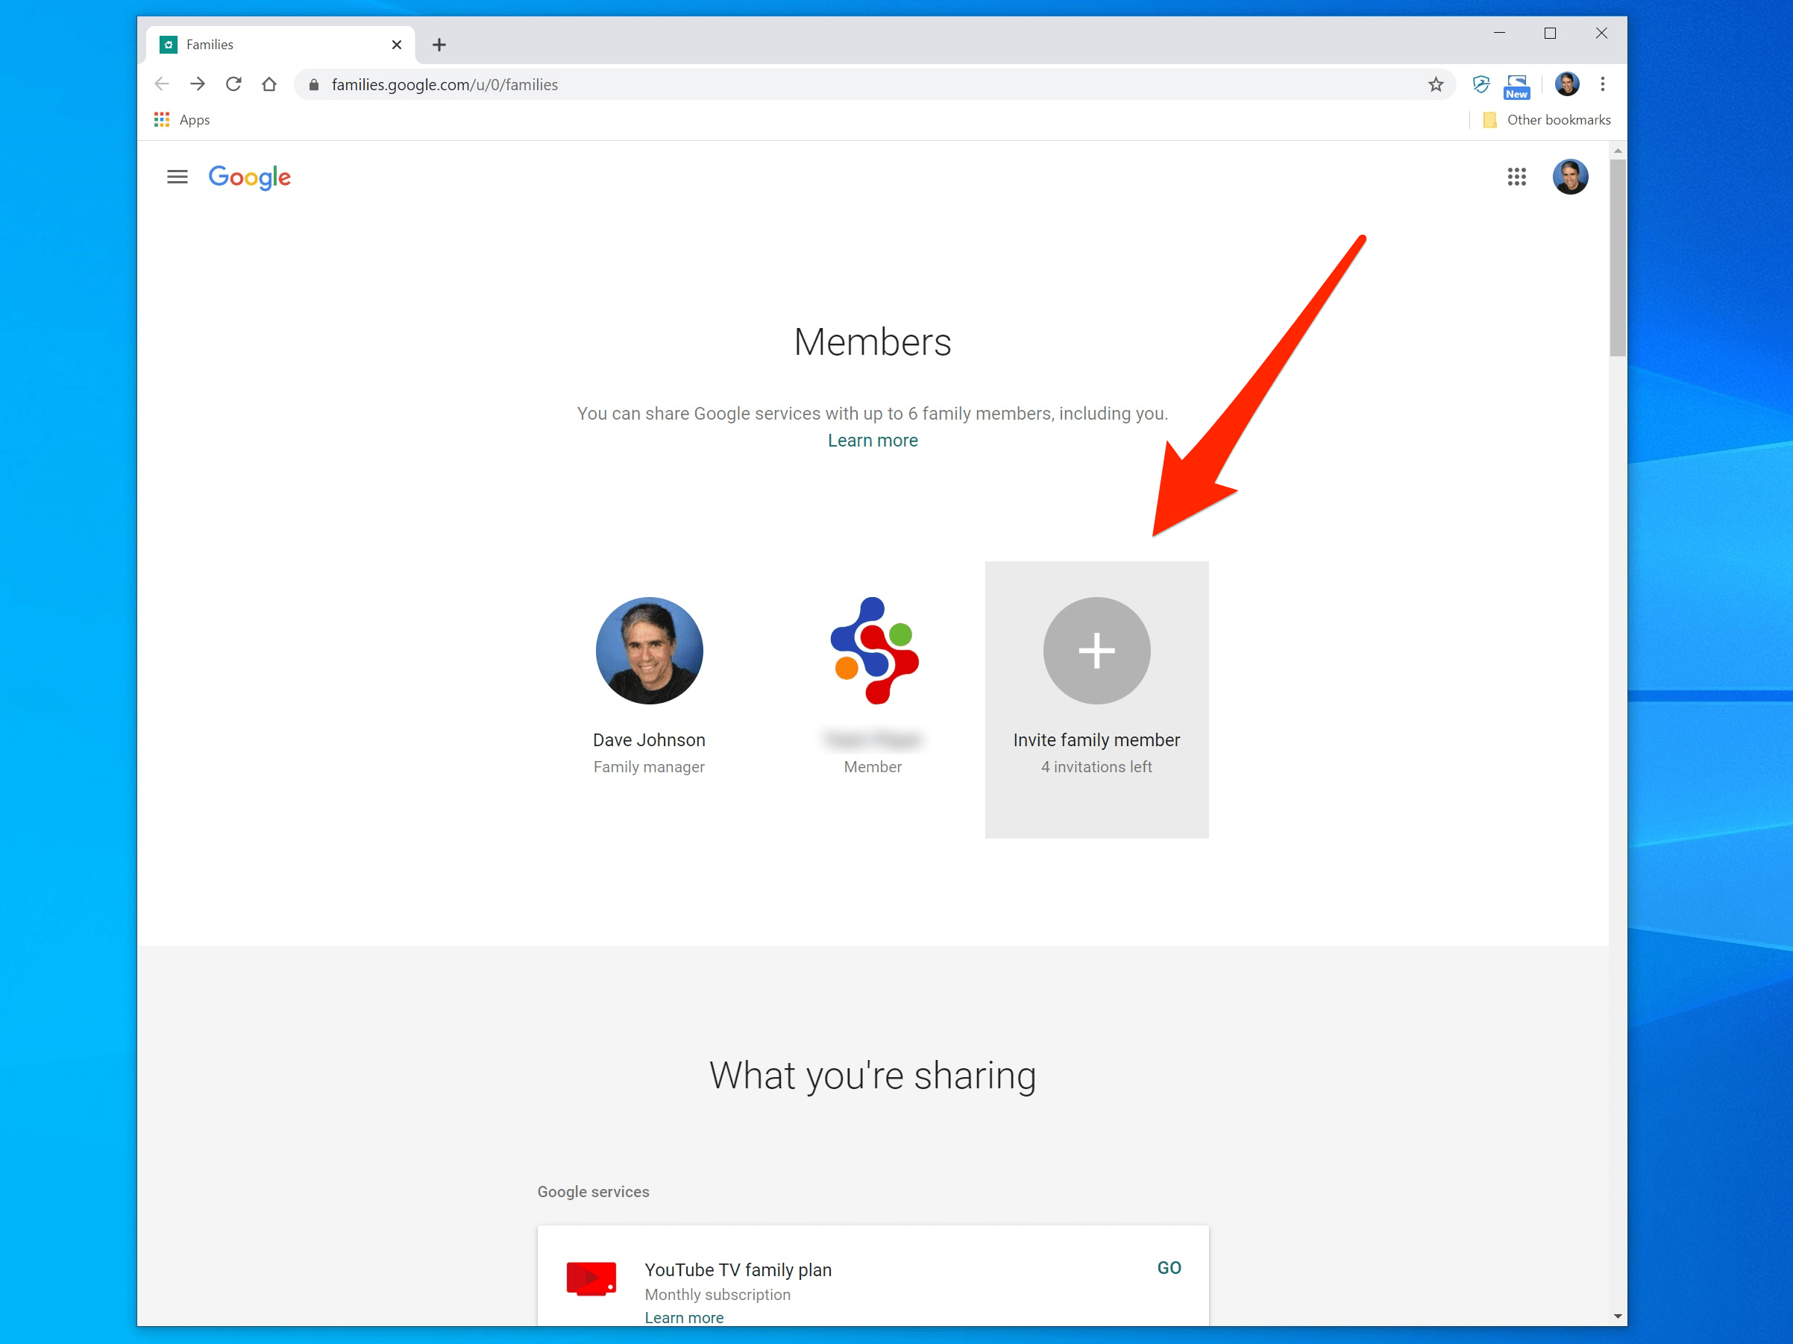Open the Google hamburger main menu
The width and height of the screenshot is (1793, 1344).
click(177, 177)
